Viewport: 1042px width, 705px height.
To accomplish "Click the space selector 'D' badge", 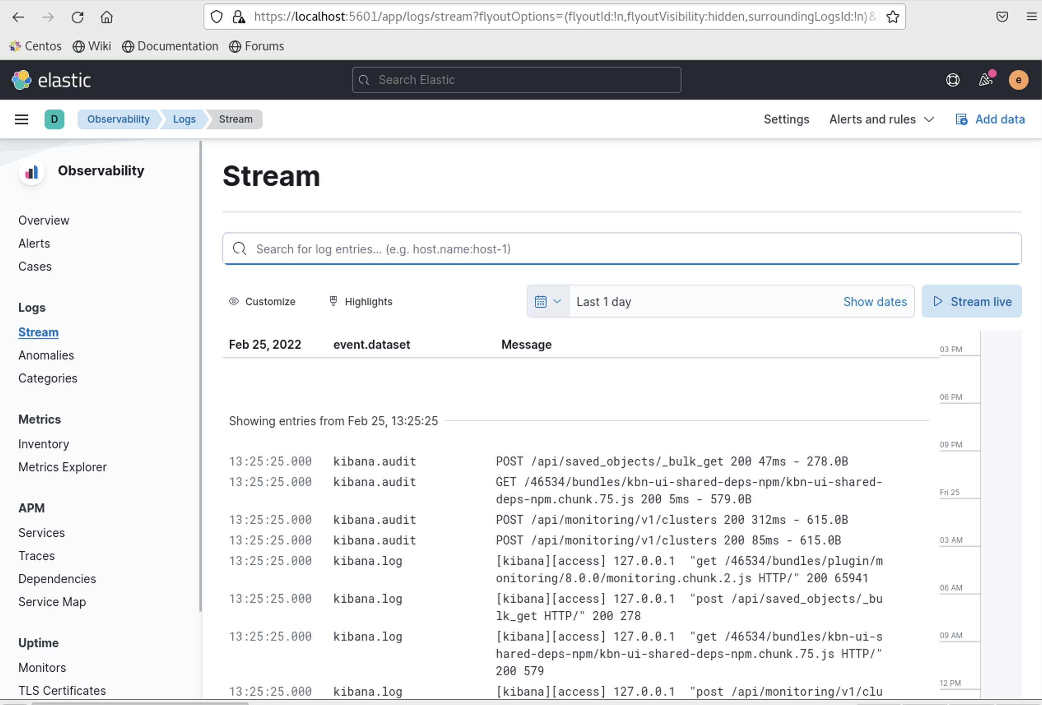I will [54, 119].
